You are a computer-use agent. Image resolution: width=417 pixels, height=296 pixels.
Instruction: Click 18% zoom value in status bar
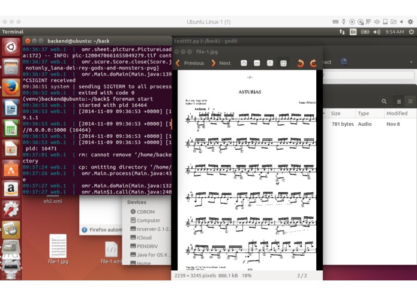pos(247,276)
